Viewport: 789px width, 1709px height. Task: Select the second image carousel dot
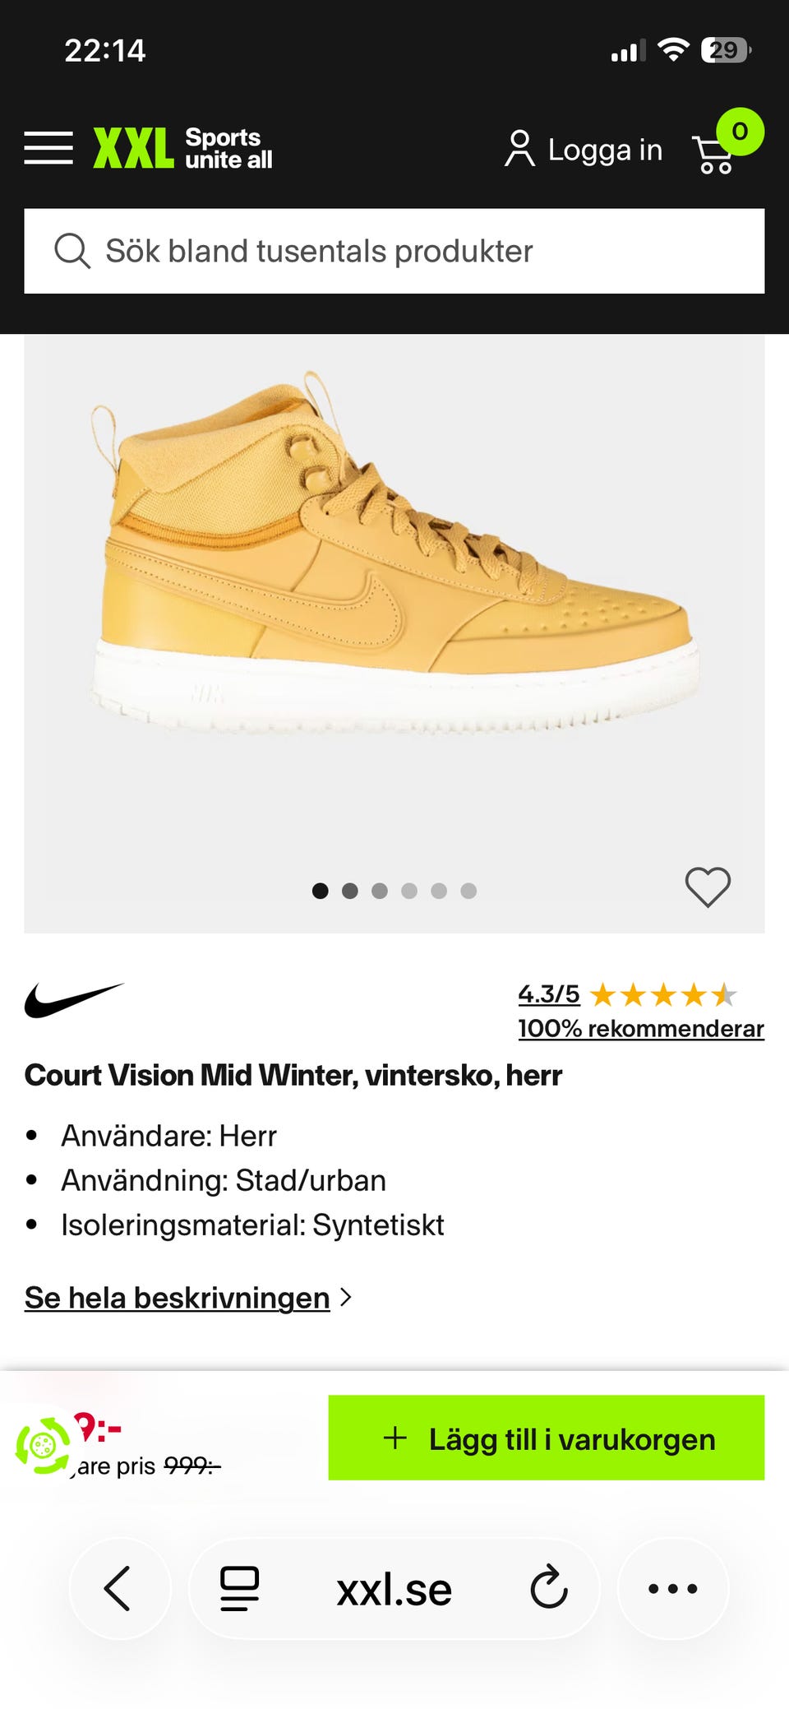pyautogui.click(x=350, y=891)
